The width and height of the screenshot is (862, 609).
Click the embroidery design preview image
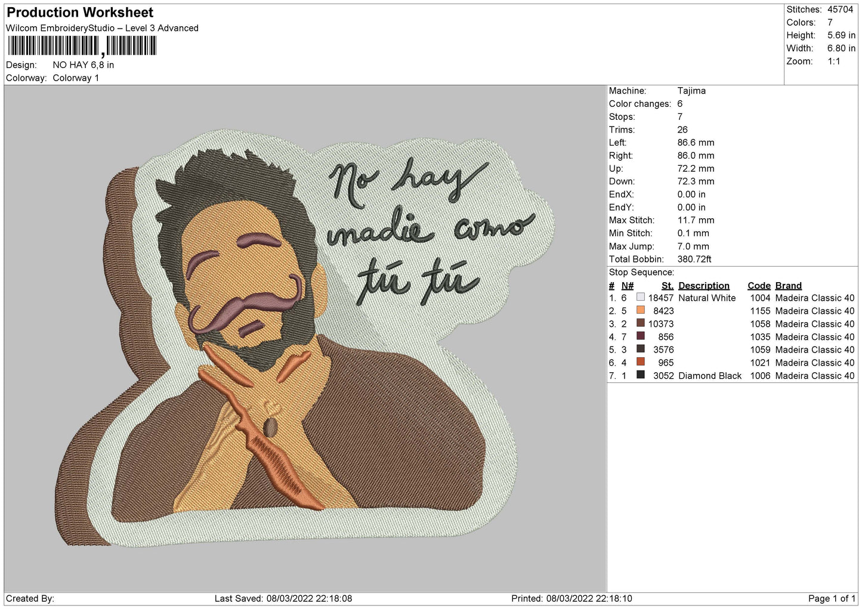click(x=307, y=338)
